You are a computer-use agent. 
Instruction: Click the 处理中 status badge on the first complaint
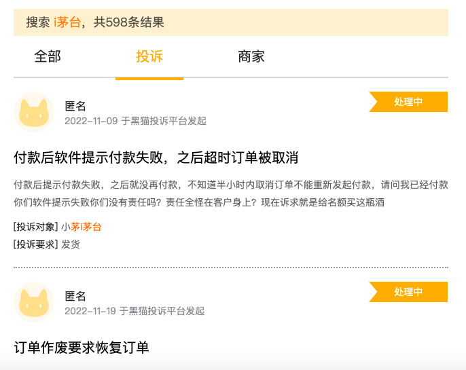tap(408, 102)
